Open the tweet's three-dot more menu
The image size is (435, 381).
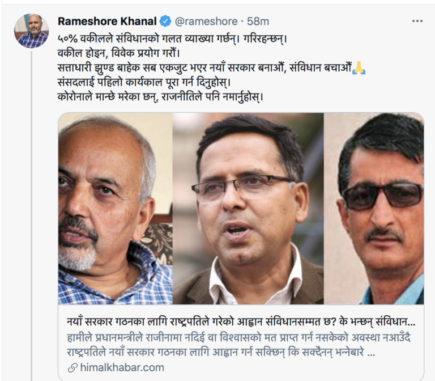click(x=417, y=21)
